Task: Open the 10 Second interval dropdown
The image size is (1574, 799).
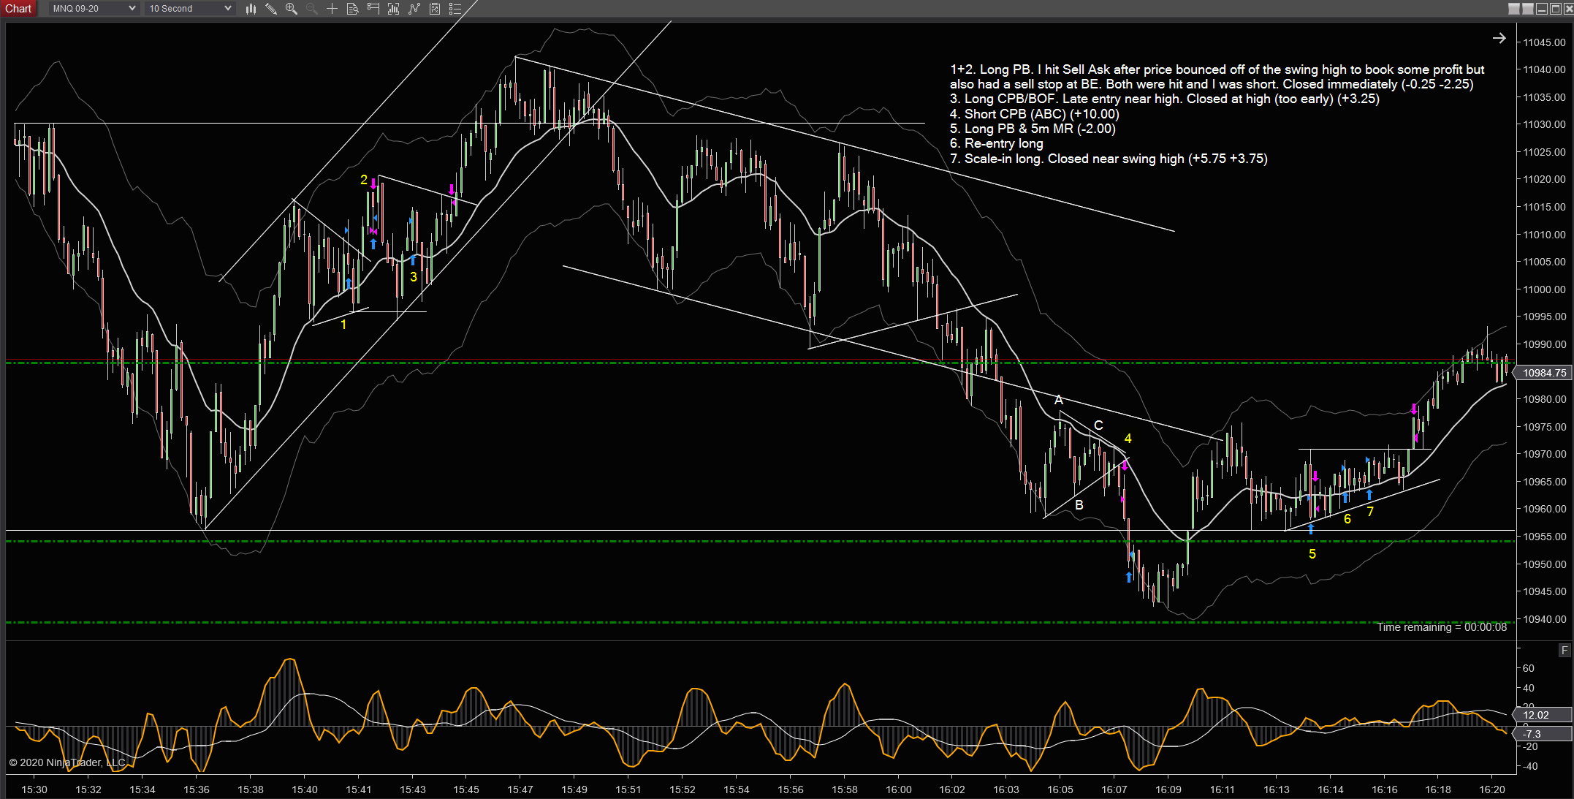Action: (x=189, y=9)
